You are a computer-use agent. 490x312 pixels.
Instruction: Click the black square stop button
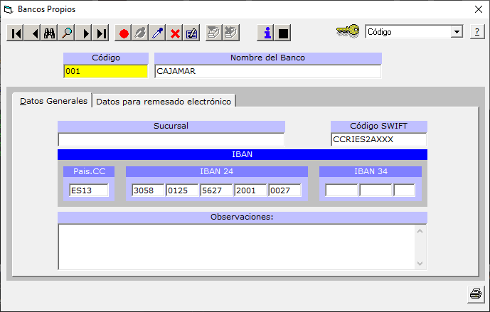[x=284, y=33]
